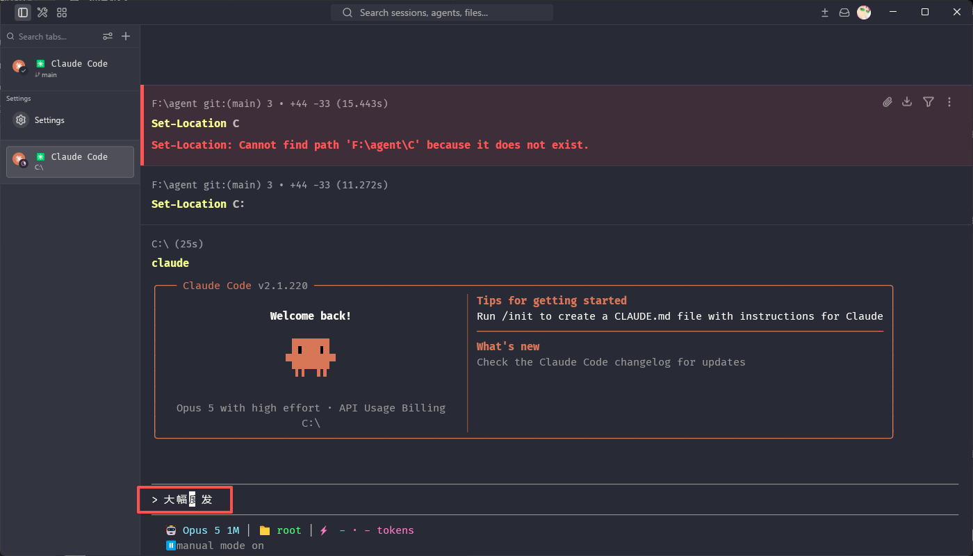Maximize the application window
The width and height of the screenshot is (973, 556).
pyautogui.click(x=925, y=12)
